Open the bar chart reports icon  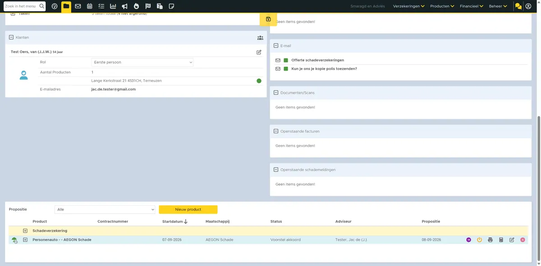(x=113, y=6)
